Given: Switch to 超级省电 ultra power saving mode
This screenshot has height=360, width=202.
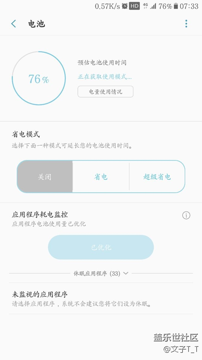Looking at the screenshot, I should 157,177.
